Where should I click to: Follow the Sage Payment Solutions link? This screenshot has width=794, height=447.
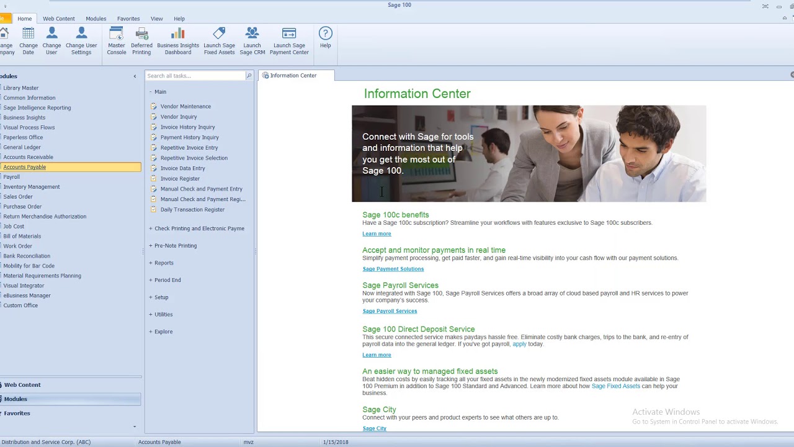[x=393, y=269]
